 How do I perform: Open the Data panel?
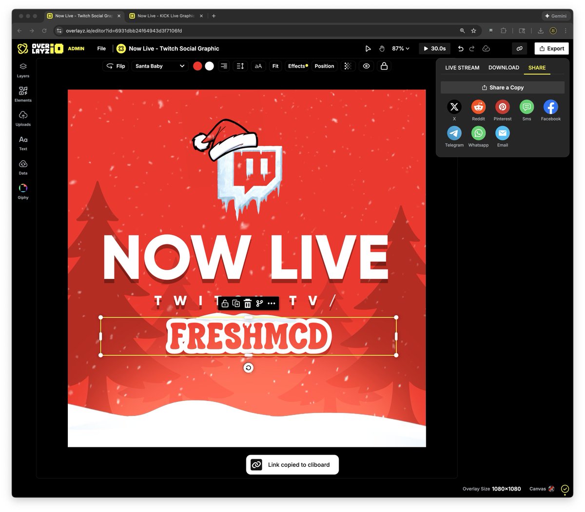click(23, 167)
